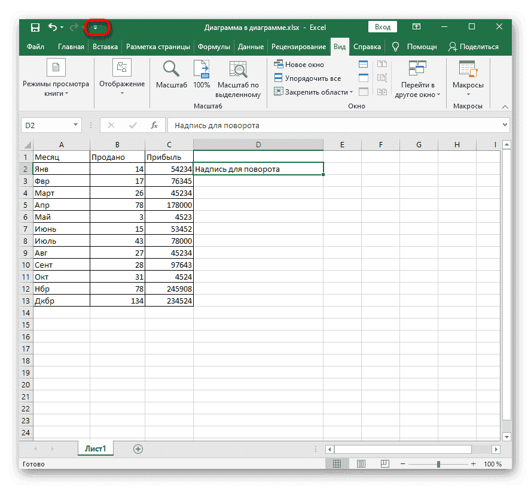This screenshot has width=531, height=488.
Task: Switch to the Вставка ribbon tab
Action: coord(105,46)
